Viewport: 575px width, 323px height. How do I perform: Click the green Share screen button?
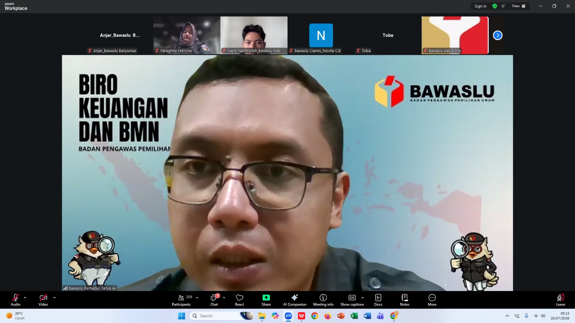pyautogui.click(x=266, y=300)
